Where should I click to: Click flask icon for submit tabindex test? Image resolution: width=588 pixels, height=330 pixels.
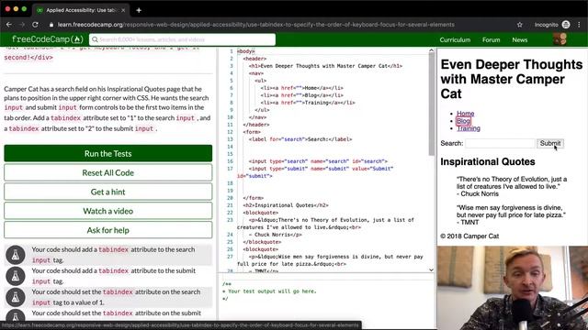pyautogui.click(x=16, y=276)
